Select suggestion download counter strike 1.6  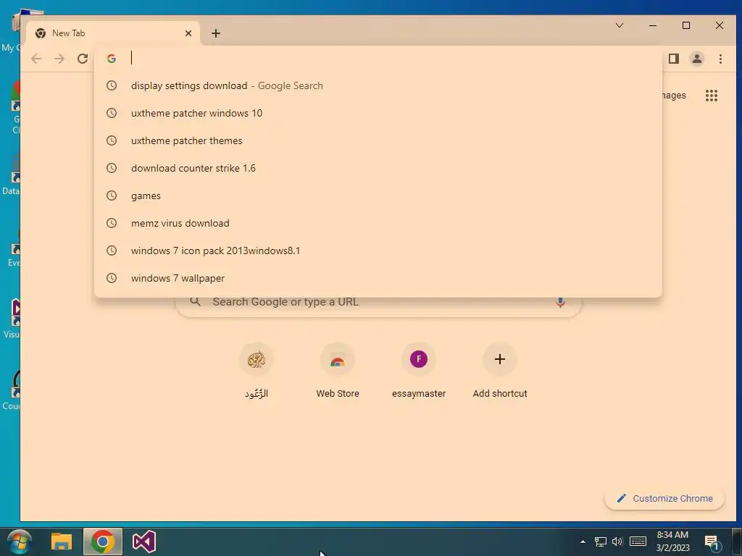coord(378,168)
